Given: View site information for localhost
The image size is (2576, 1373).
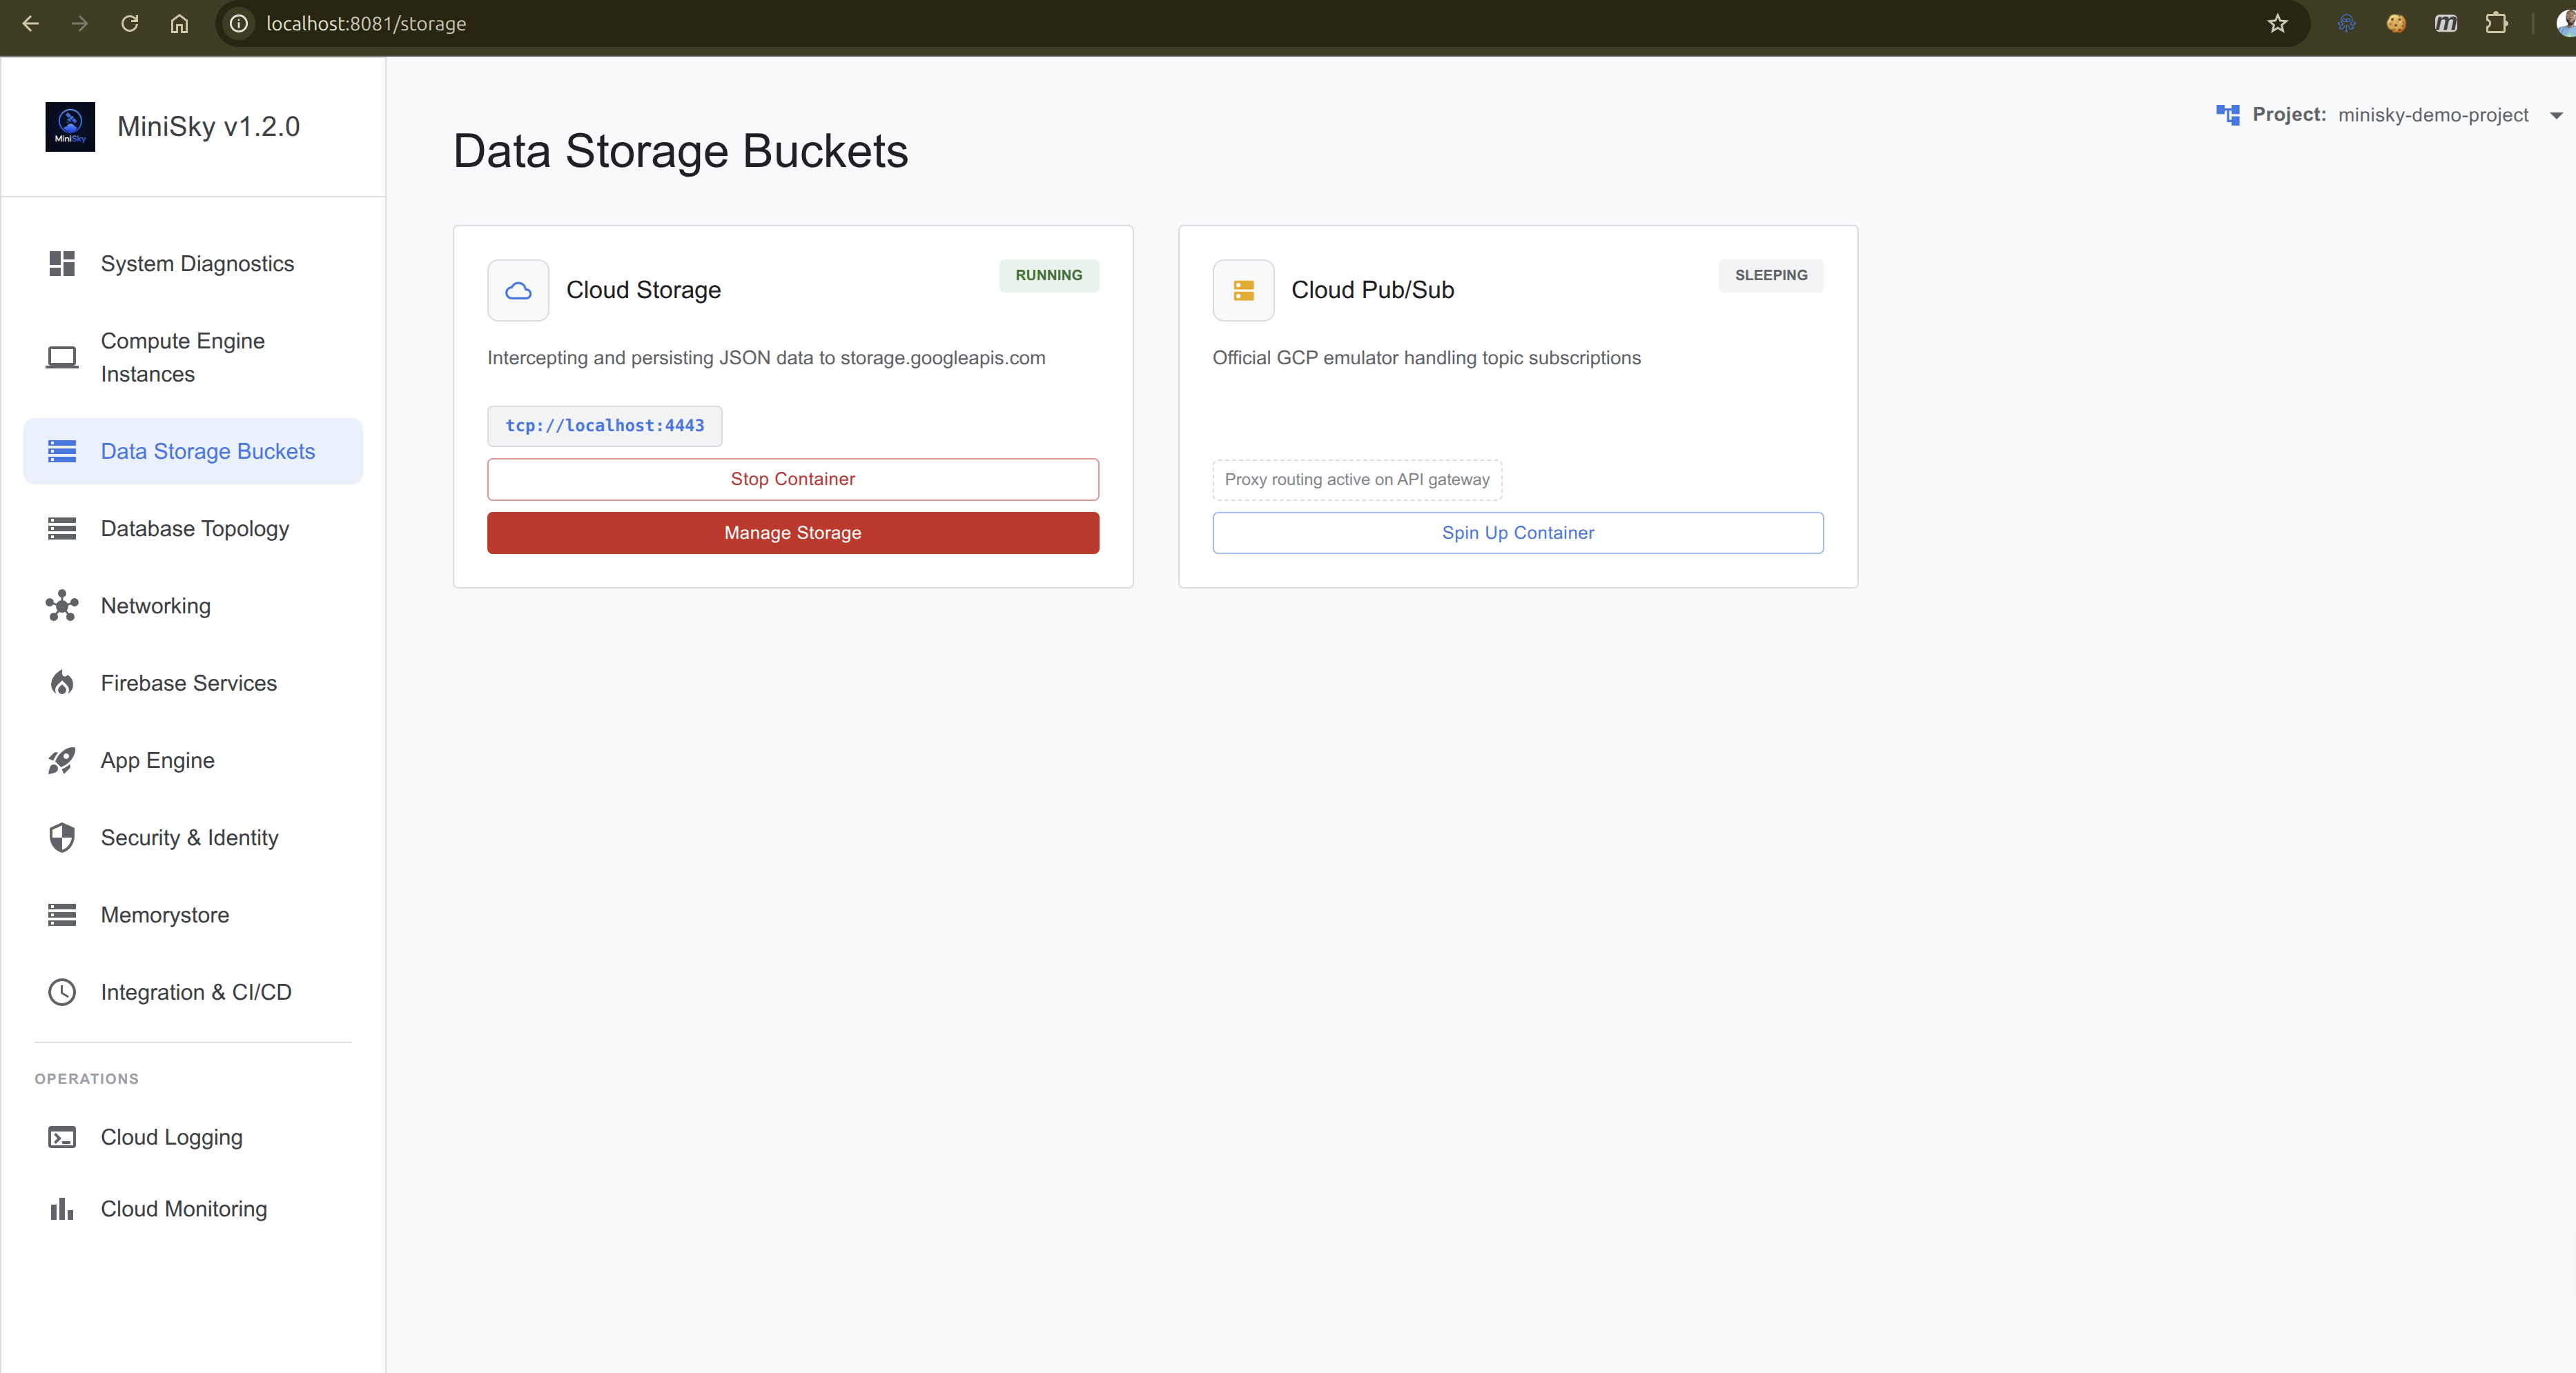Looking at the screenshot, I should (239, 23).
